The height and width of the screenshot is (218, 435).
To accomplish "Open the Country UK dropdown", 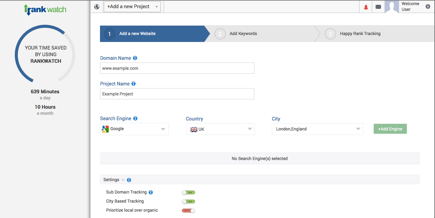I will pyautogui.click(x=221, y=129).
